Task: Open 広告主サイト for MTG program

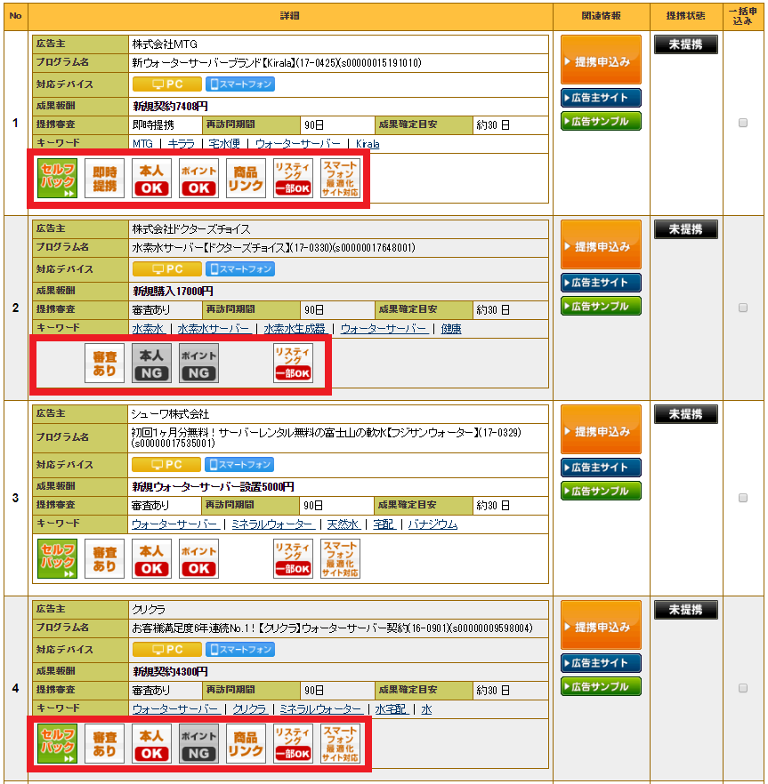Action: (x=601, y=98)
